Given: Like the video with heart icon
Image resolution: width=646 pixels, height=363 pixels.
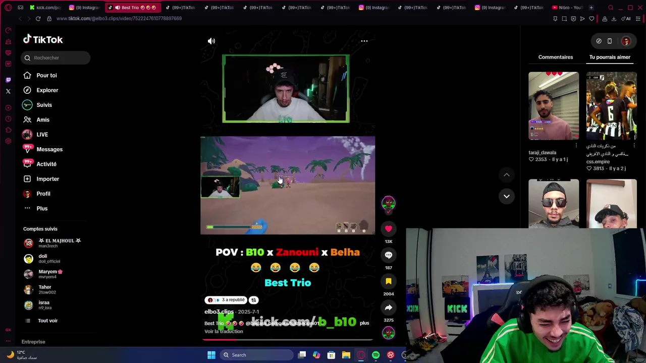Looking at the screenshot, I should coord(389,229).
